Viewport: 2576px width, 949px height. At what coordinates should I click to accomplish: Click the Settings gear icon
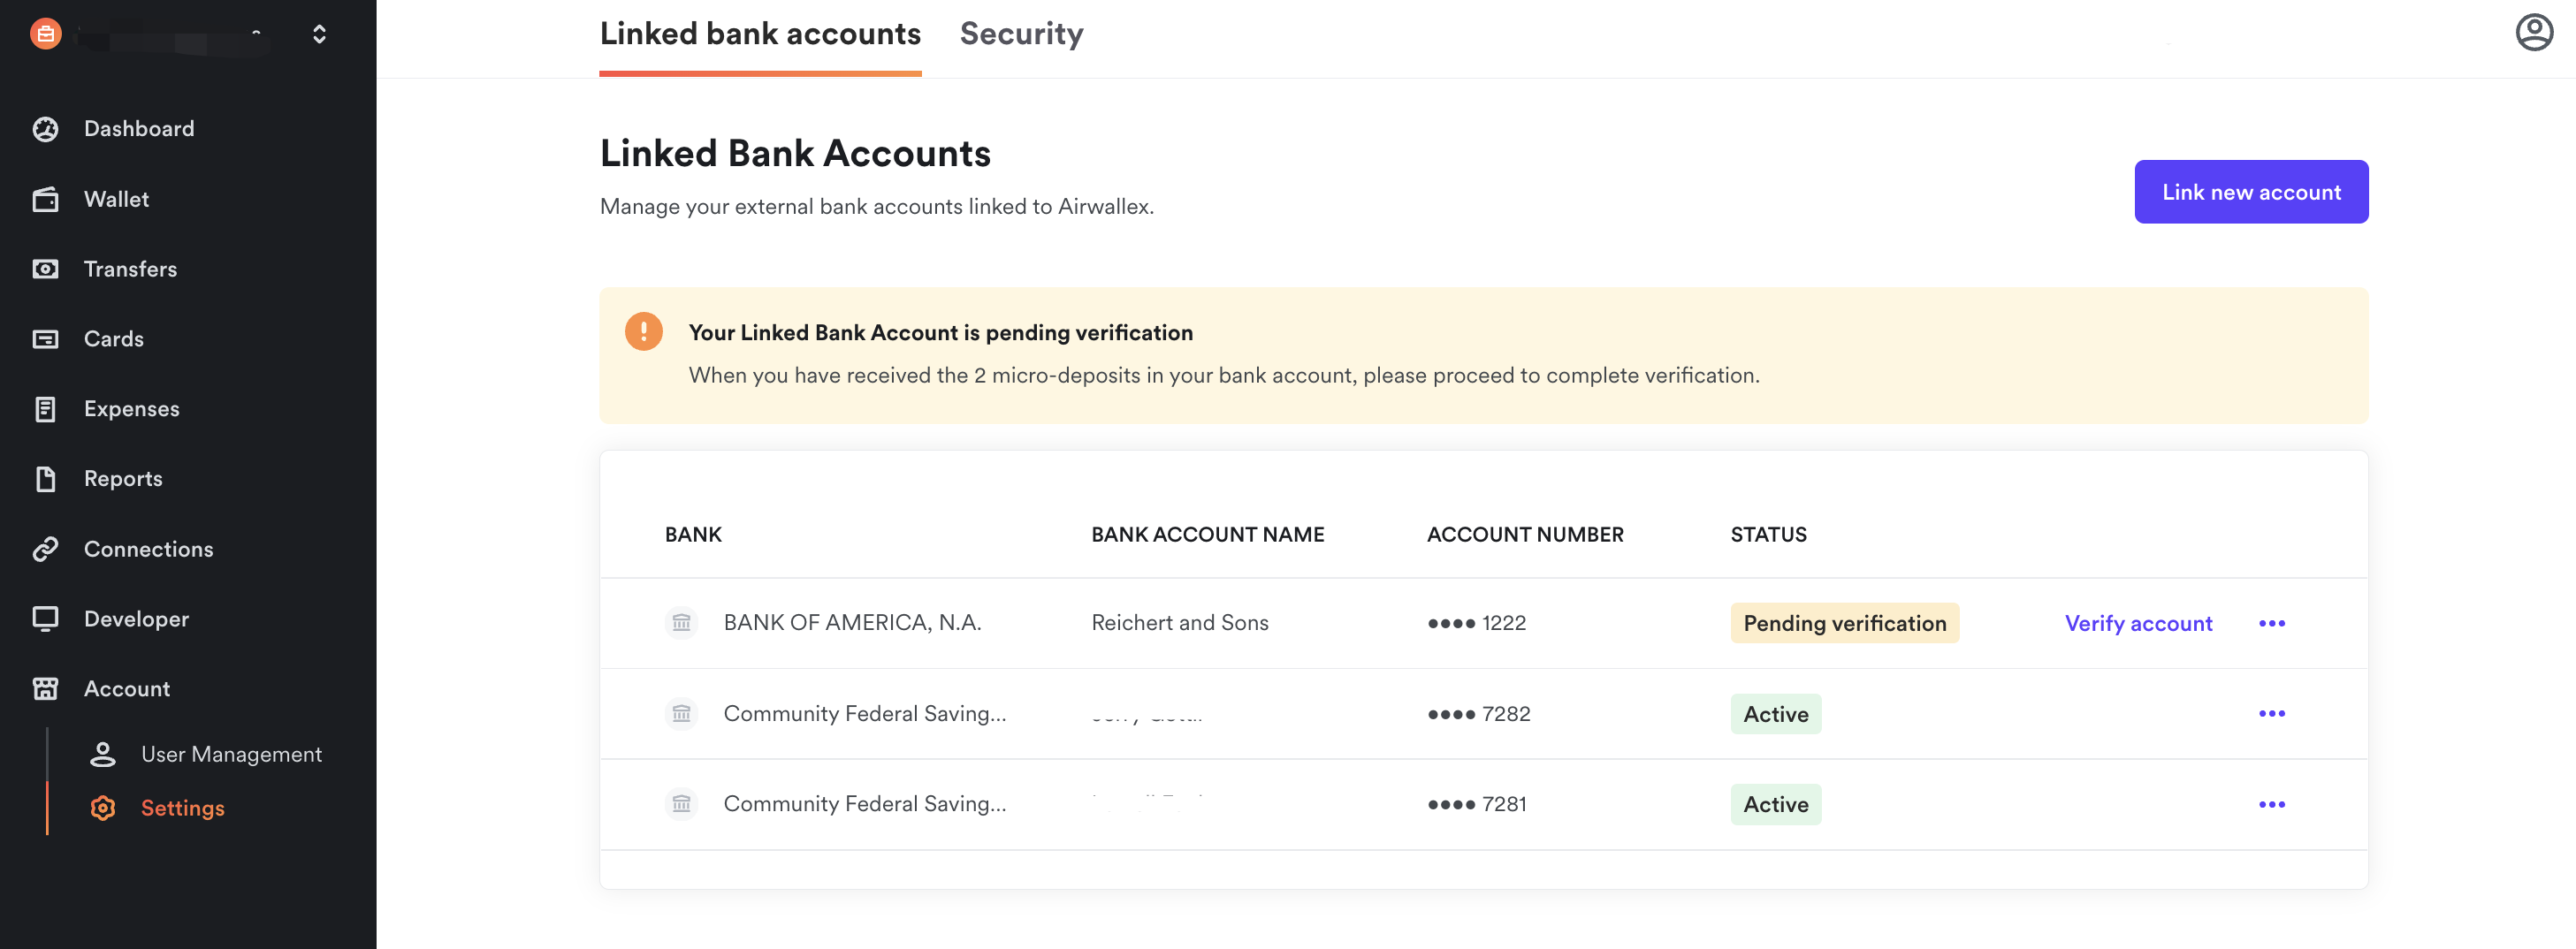103,808
